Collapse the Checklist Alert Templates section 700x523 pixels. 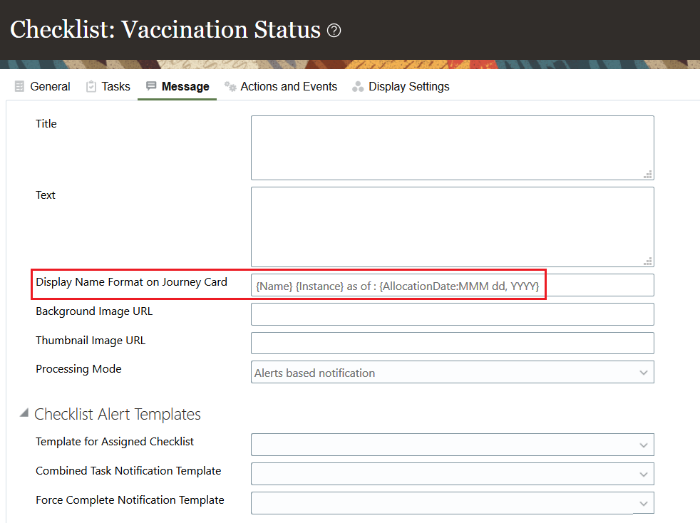point(24,413)
